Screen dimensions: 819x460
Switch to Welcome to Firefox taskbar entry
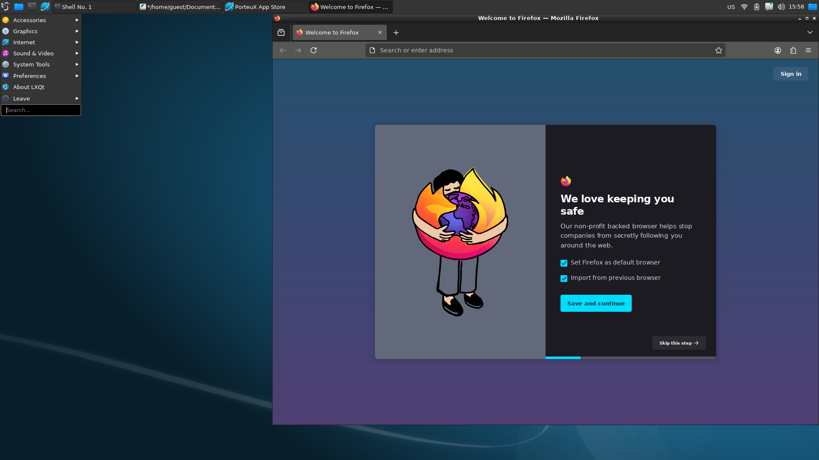point(351,7)
